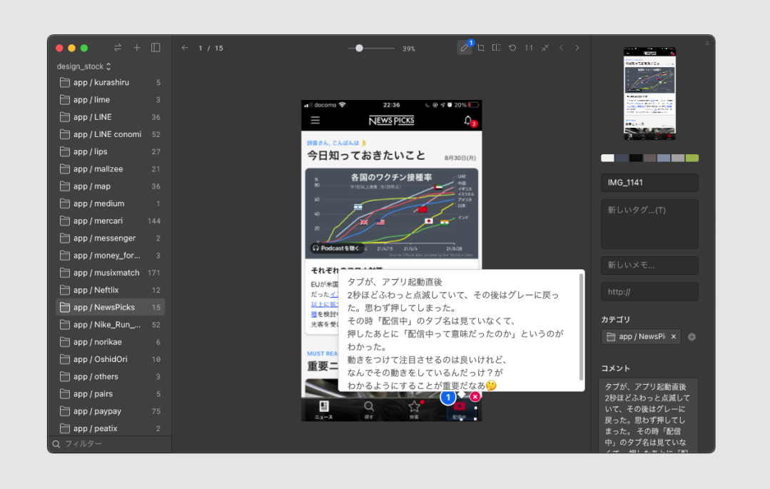Select the annotation pencil tool
The image size is (770, 489).
click(x=465, y=48)
